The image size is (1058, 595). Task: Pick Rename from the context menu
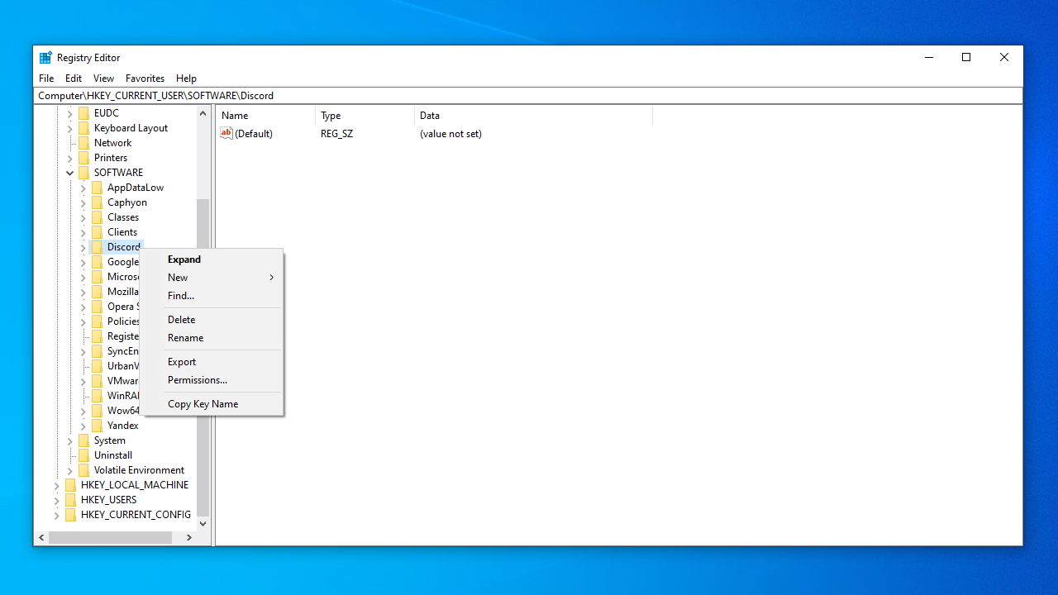tap(212, 338)
